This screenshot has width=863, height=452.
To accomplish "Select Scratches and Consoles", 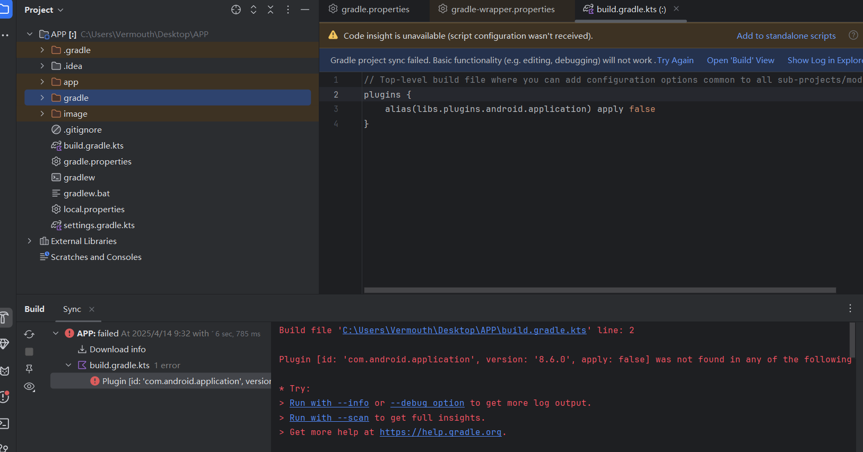I will [x=91, y=257].
